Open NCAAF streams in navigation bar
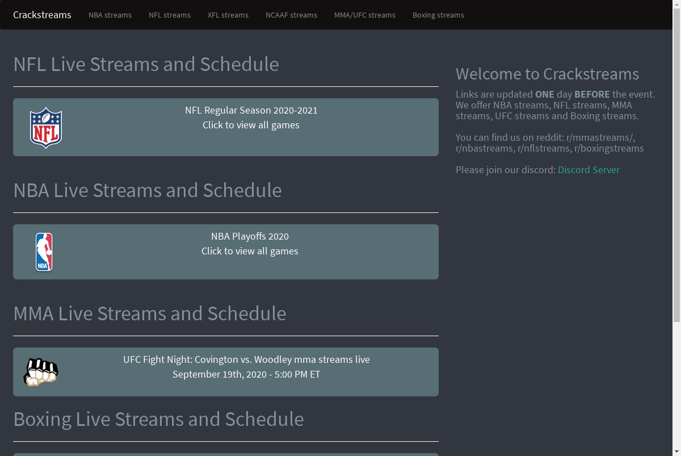The image size is (681, 456). (x=291, y=15)
